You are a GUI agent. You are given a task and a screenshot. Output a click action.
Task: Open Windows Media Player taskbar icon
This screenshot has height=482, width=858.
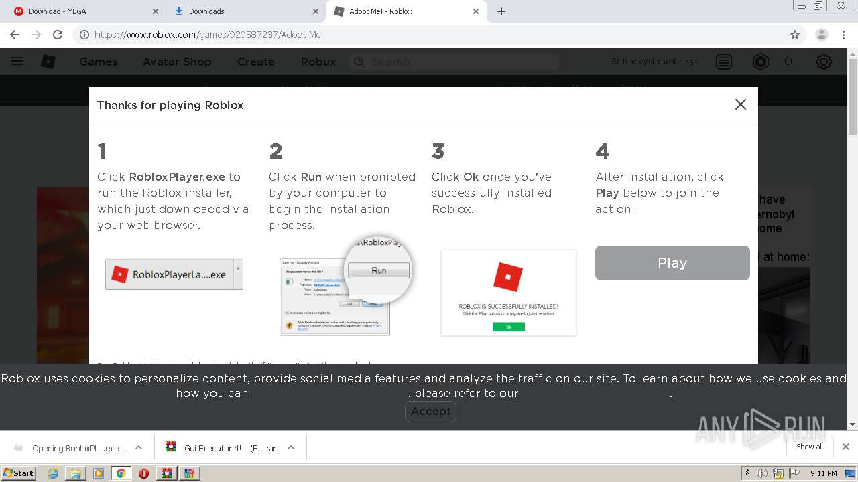tap(99, 473)
